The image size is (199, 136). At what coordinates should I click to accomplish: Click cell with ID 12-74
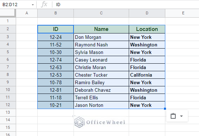point(56,60)
